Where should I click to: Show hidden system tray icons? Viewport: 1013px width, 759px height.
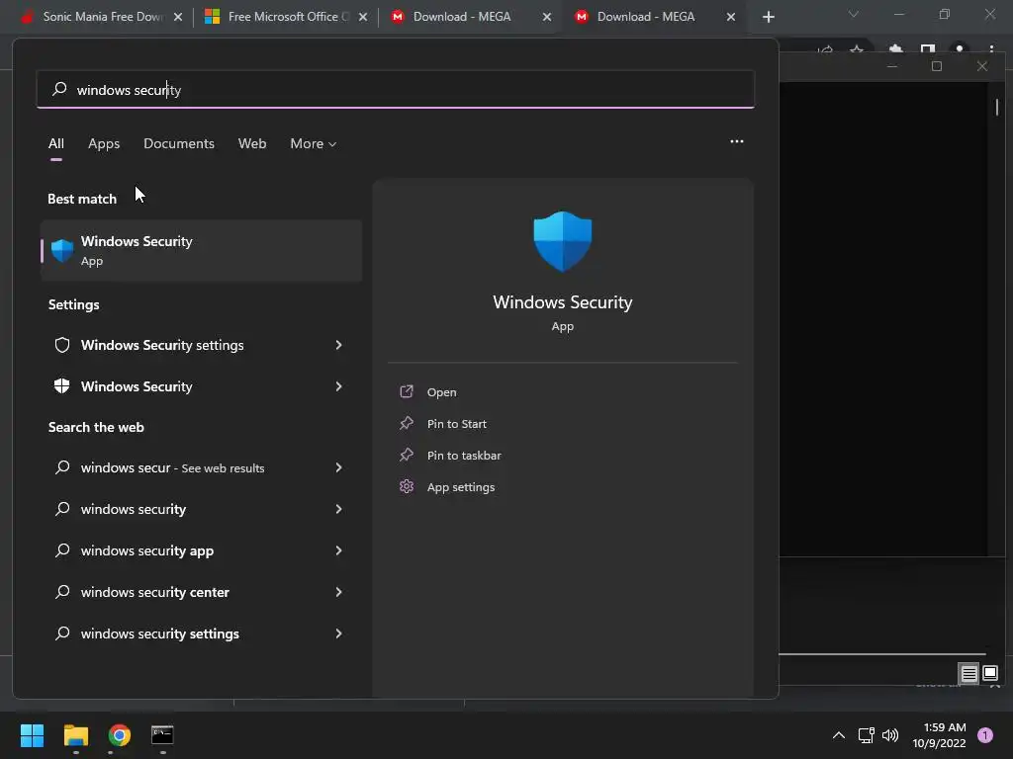tap(839, 735)
